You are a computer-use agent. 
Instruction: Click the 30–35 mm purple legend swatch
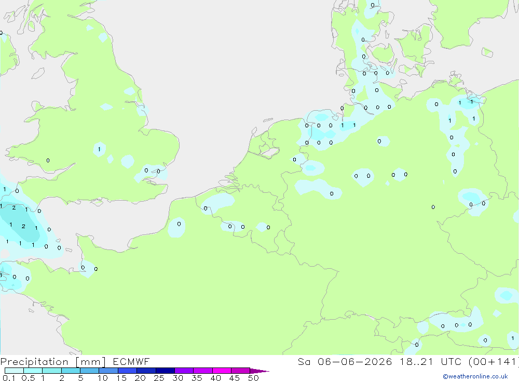[184, 371]
